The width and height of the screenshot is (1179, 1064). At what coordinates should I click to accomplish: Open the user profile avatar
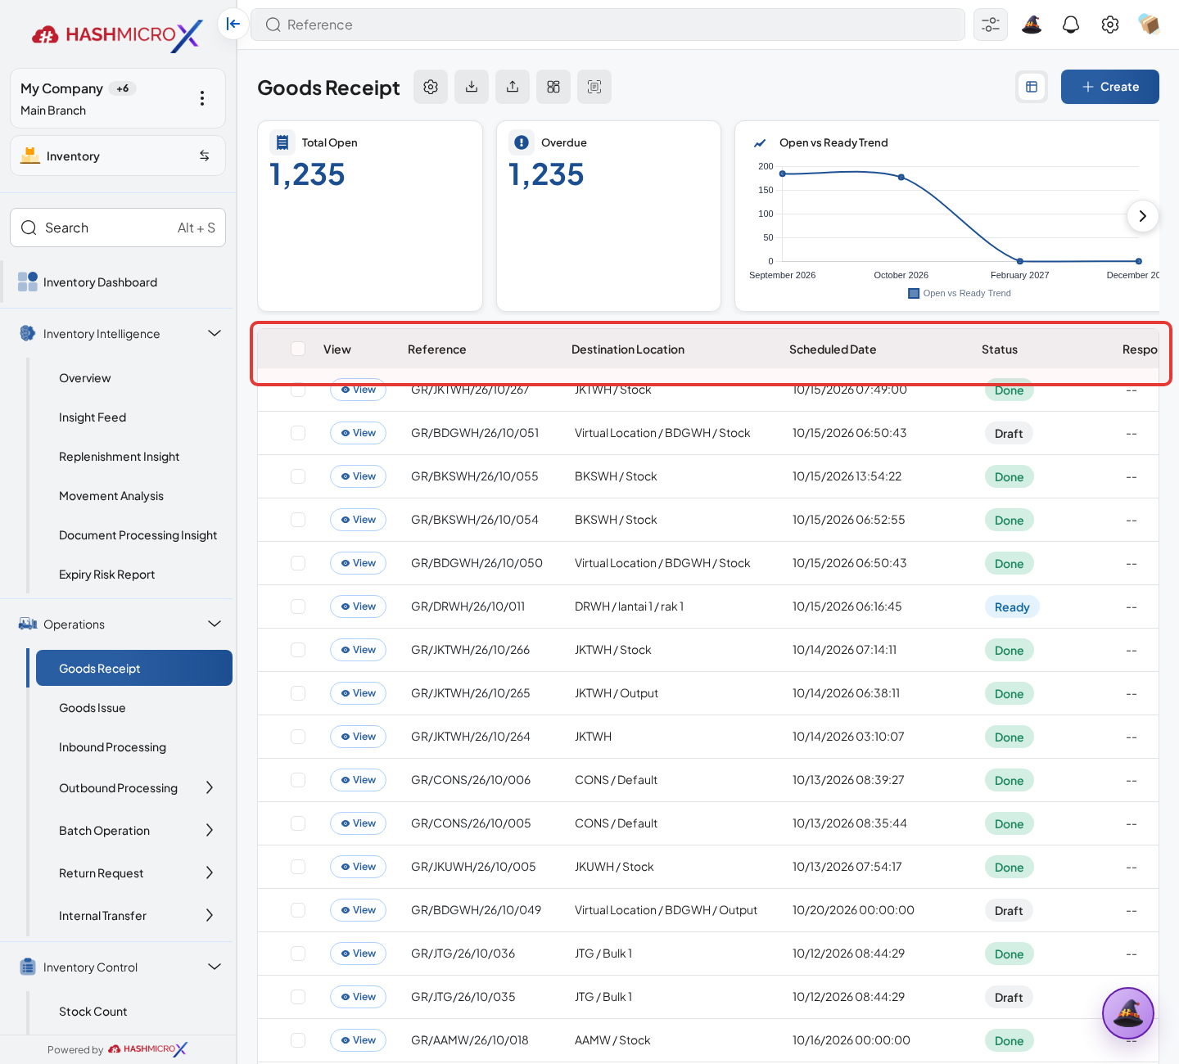tap(1150, 25)
